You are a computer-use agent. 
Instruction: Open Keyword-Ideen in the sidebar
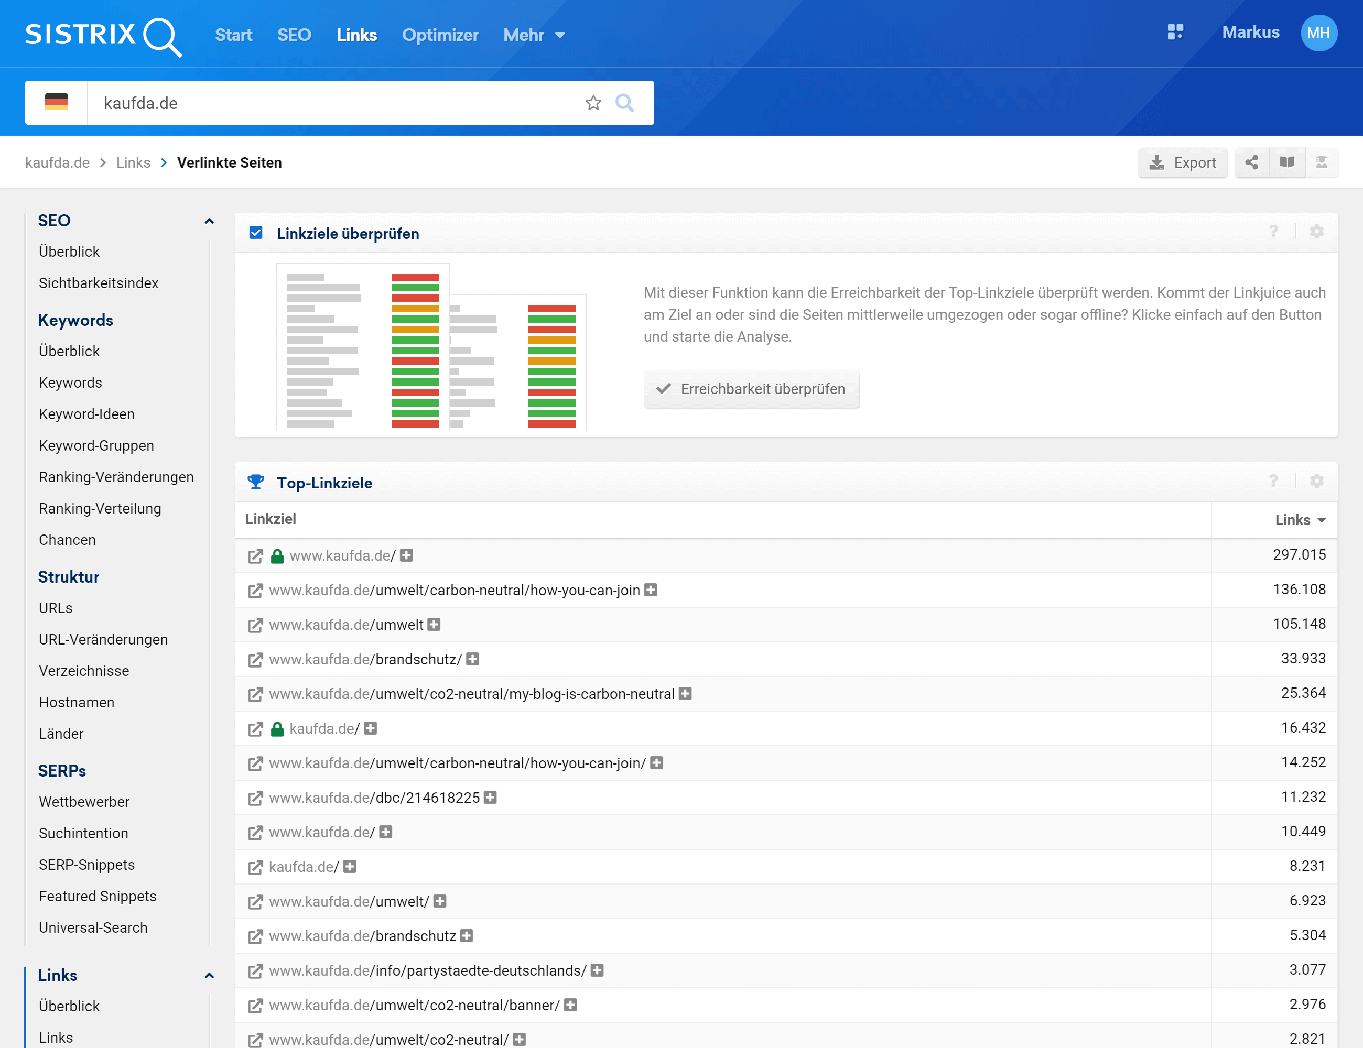point(86,414)
